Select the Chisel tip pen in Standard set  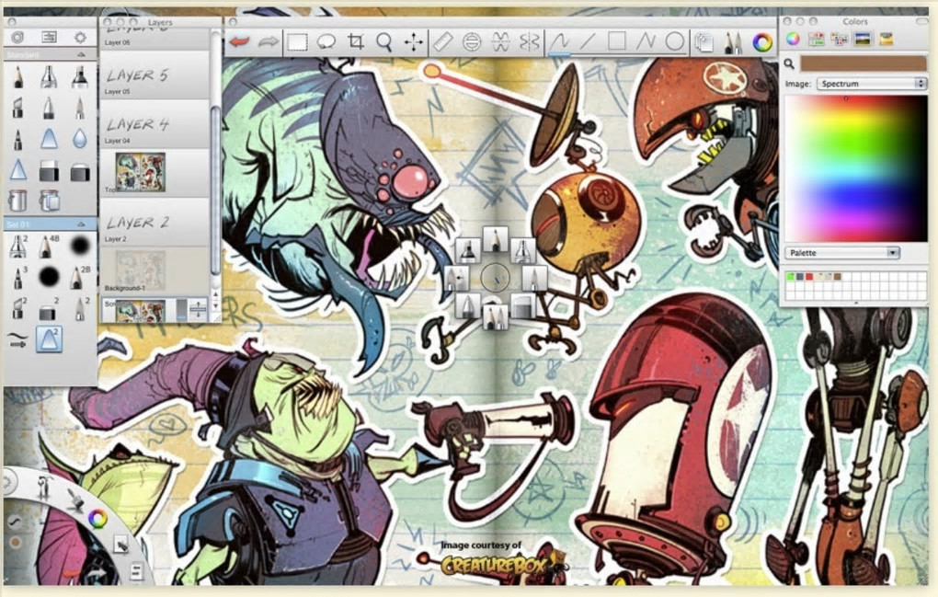[18, 109]
